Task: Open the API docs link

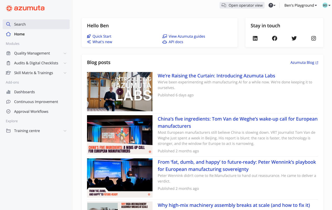Action: pyautogui.click(x=176, y=42)
